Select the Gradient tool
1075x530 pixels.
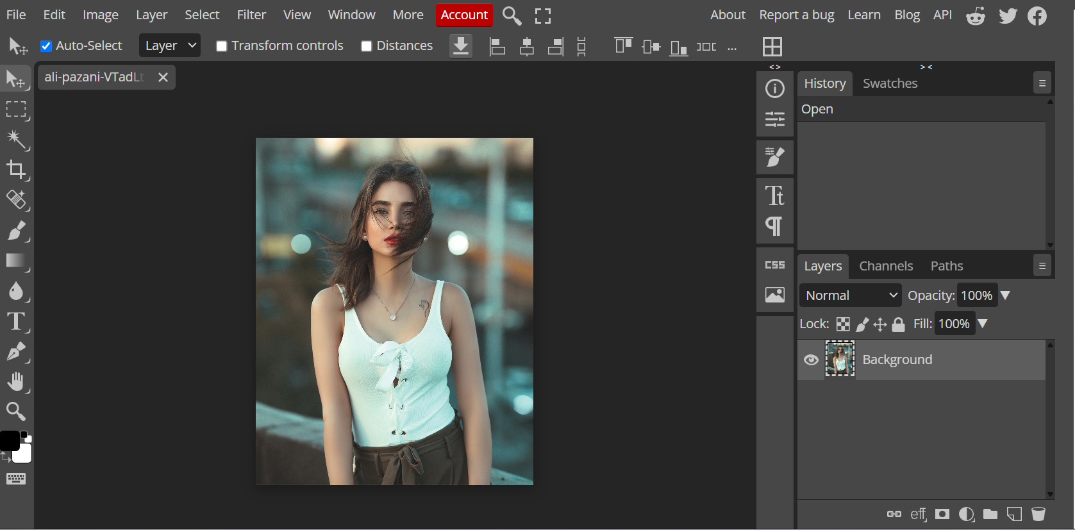[x=16, y=261]
